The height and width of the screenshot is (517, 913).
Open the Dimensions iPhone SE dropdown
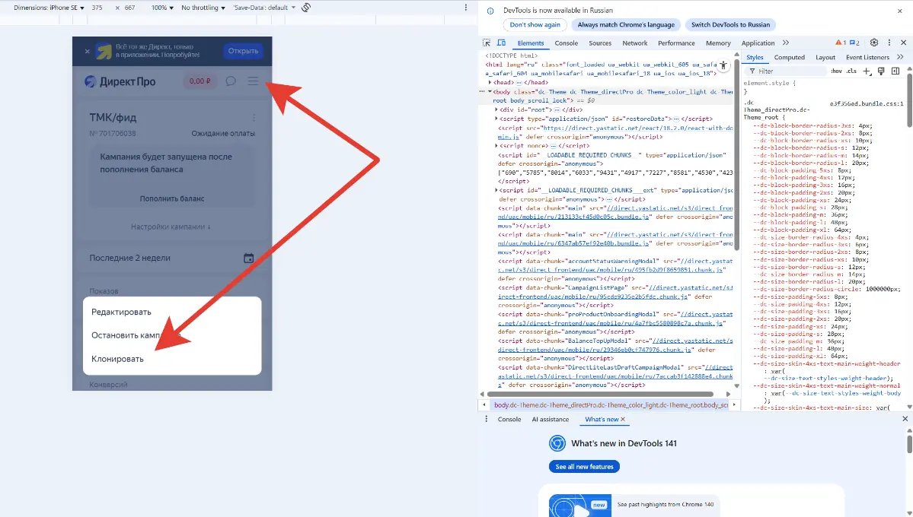coord(49,8)
